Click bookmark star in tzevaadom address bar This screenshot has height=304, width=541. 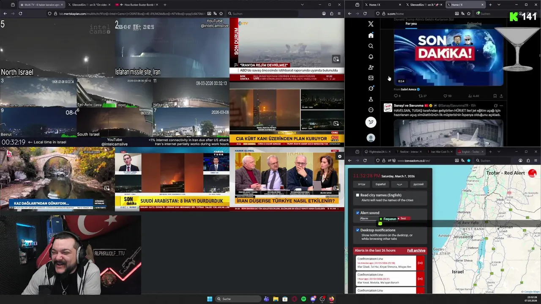pyautogui.click(x=468, y=160)
